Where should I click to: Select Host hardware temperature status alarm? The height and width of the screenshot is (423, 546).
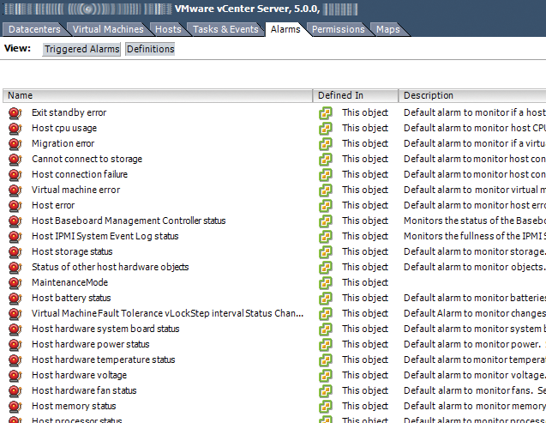tap(104, 360)
